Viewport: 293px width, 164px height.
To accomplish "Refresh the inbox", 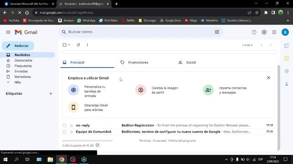I will (78, 45).
